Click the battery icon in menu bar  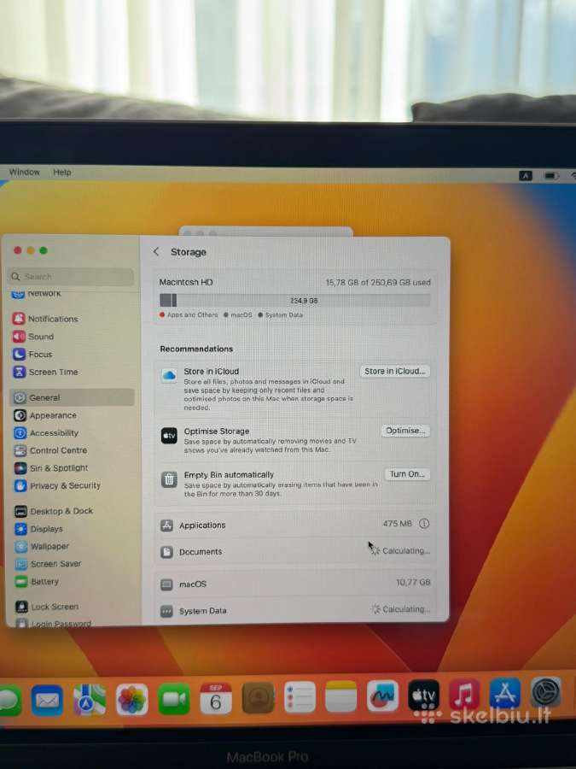tap(551, 175)
